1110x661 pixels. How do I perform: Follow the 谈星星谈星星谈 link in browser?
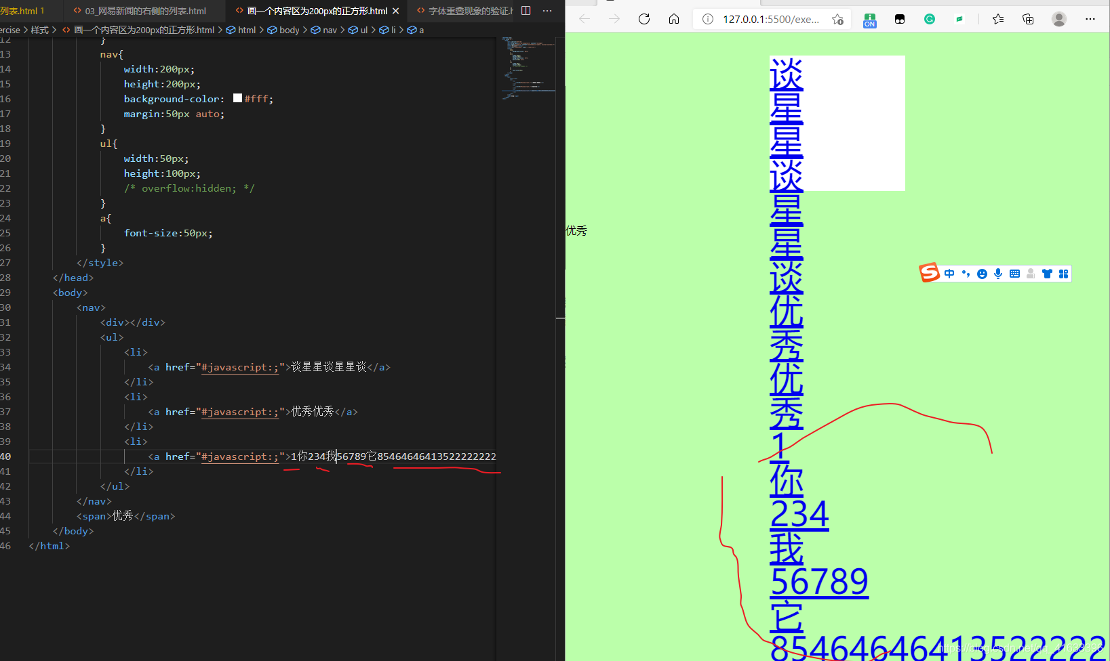click(787, 175)
